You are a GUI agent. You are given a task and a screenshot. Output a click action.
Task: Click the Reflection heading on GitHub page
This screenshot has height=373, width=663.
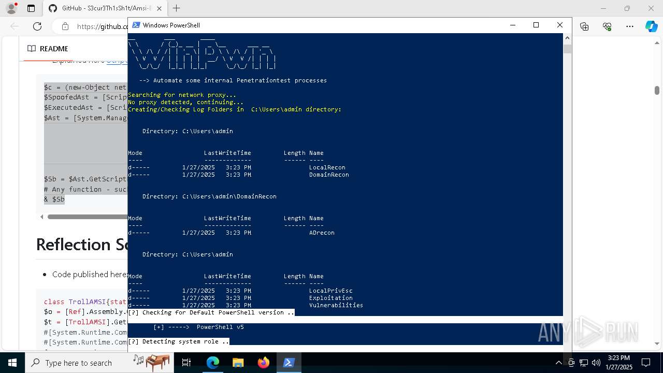[82, 244]
